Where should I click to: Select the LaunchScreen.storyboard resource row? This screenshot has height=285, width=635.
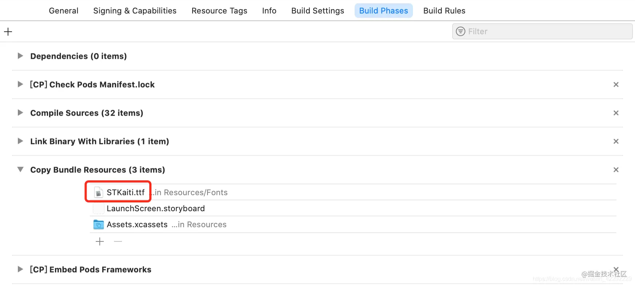click(x=155, y=209)
